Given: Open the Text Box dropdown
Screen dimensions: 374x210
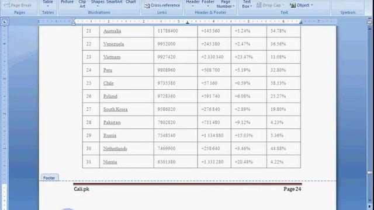Looking at the screenshot, I should point(247,4).
